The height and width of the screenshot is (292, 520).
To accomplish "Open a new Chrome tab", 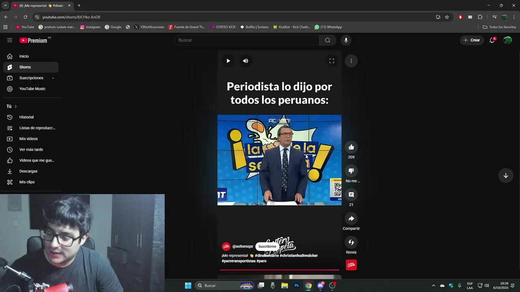I will tap(79, 6).
